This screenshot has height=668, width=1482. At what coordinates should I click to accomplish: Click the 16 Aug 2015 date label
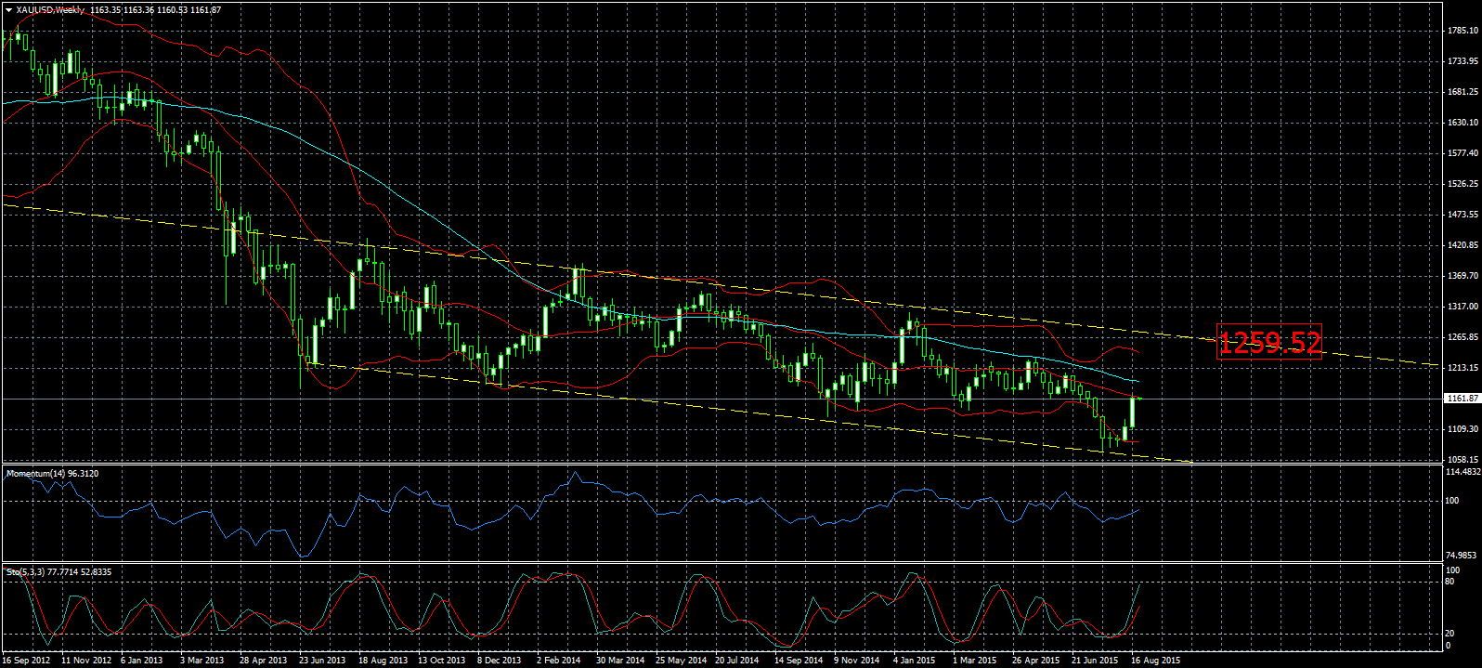point(1155,661)
